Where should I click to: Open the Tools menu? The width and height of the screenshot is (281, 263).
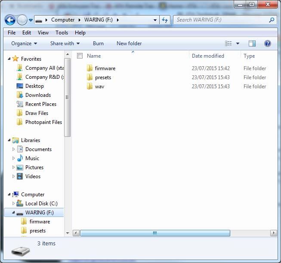tap(62, 33)
